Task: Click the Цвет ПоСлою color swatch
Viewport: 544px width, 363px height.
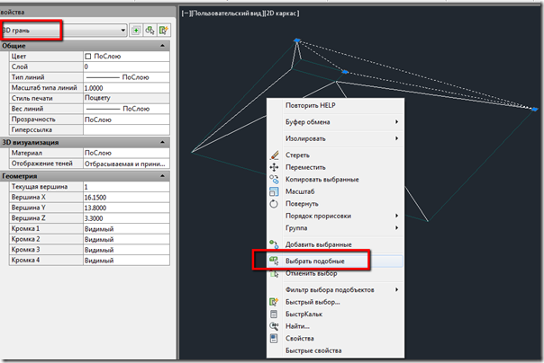Action: (88, 57)
